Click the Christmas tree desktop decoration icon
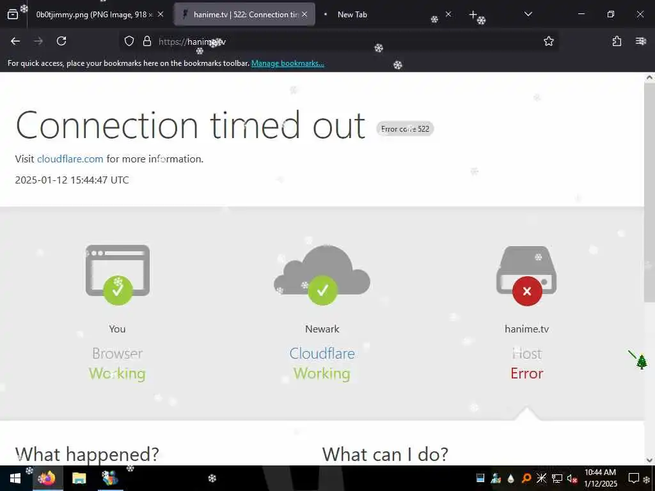 pos(642,362)
